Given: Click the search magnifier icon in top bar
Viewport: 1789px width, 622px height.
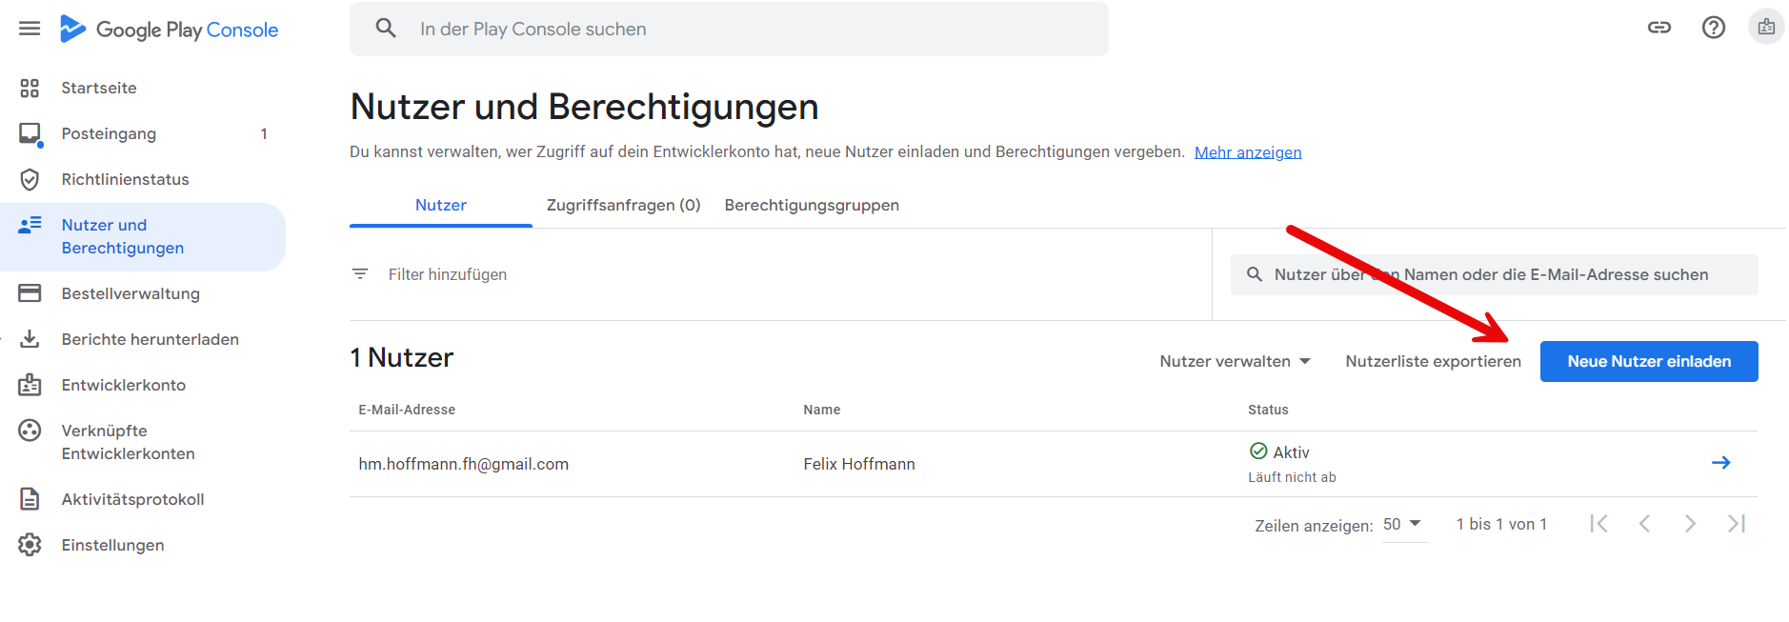Looking at the screenshot, I should 386,29.
